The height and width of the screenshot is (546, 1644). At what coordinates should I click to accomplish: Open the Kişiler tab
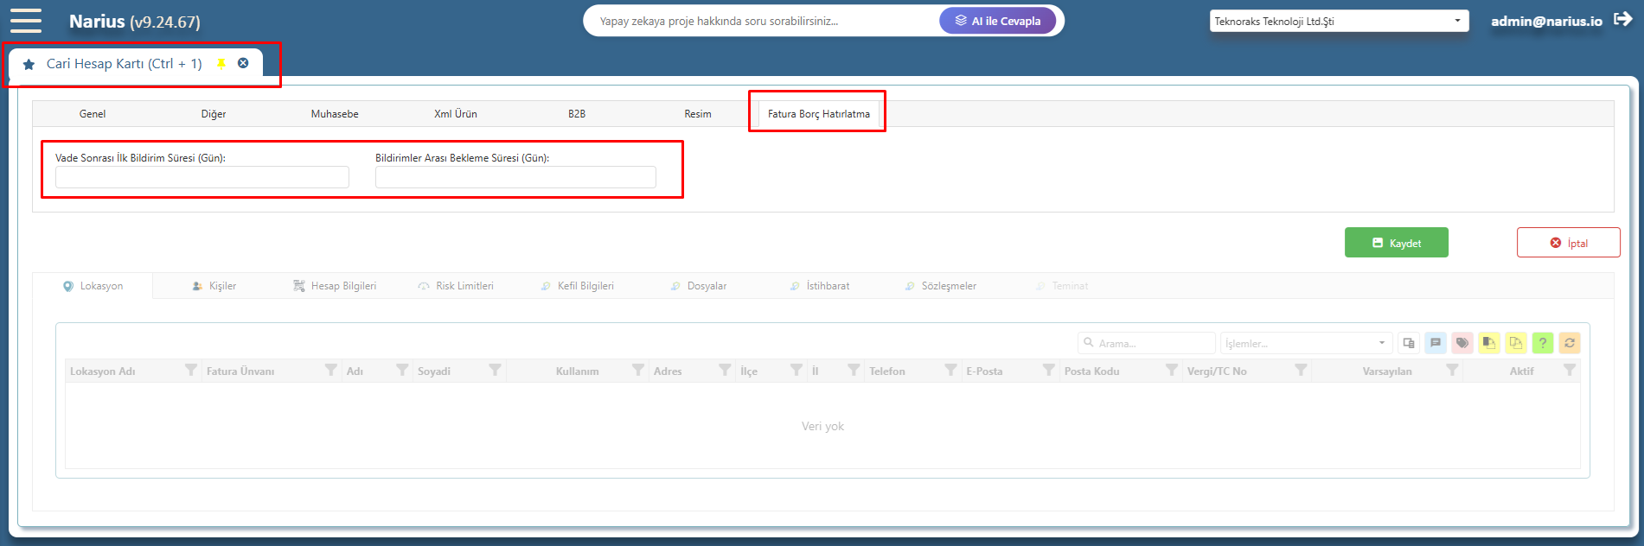(214, 286)
